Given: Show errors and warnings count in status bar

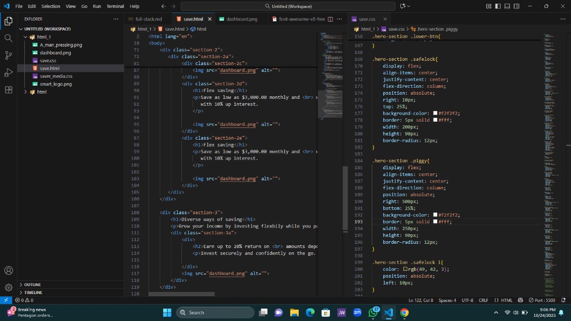Looking at the screenshot, I should pyautogui.click(x=24, y=300).
